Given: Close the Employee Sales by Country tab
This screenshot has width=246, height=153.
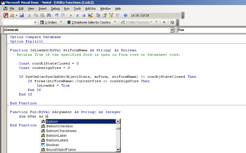Looking at the screenshot, I should pos(115,22).
